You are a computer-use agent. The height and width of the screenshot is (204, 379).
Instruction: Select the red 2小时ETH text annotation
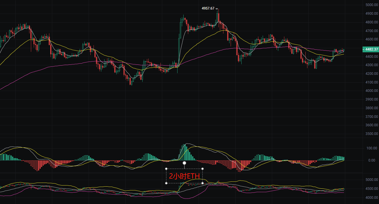(x=184, y=176)
